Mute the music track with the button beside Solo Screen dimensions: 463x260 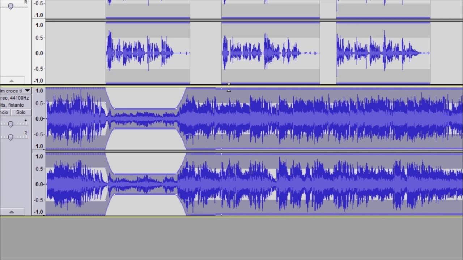(4, 112)
